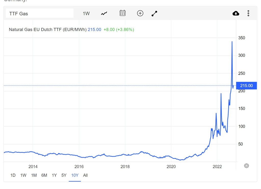Image resolution: width=261 pixels, height=189 pixels.
Task: Choose the 1Y time range
Action: tap(54, 175)
